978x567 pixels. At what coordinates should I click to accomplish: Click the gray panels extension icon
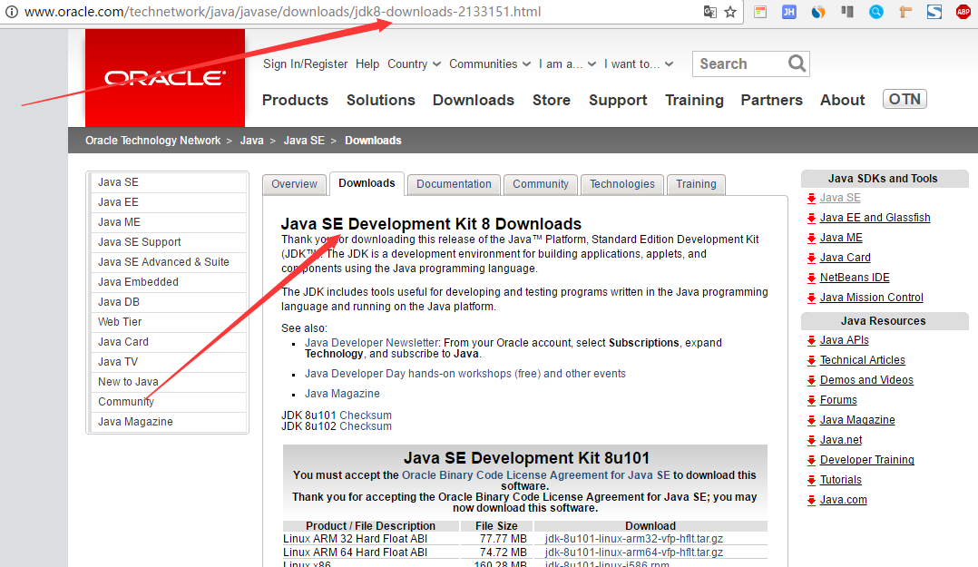847,12
